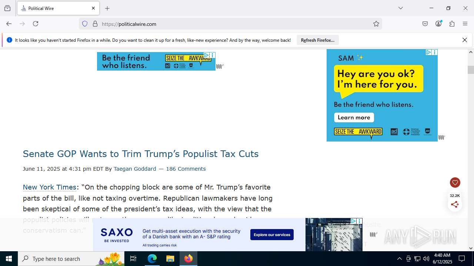Open the volume speaker tray icon
The height and width of the screenshot is (266, 474).
pos(426,259)
